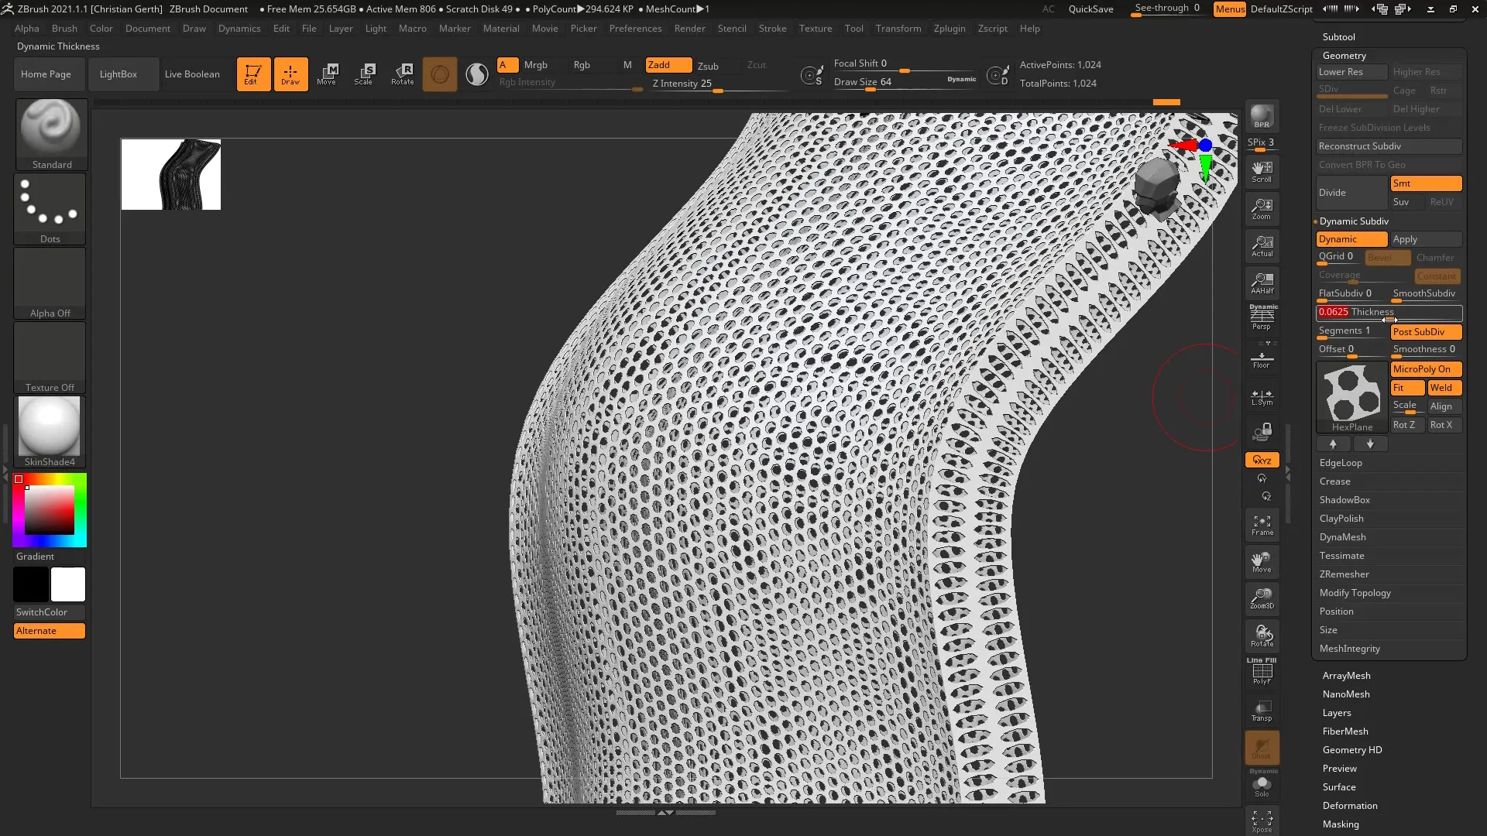This screenshot has height=836, width=1487.
Task: Select the Edit mode icon
Action: click(x=253, y=74)
